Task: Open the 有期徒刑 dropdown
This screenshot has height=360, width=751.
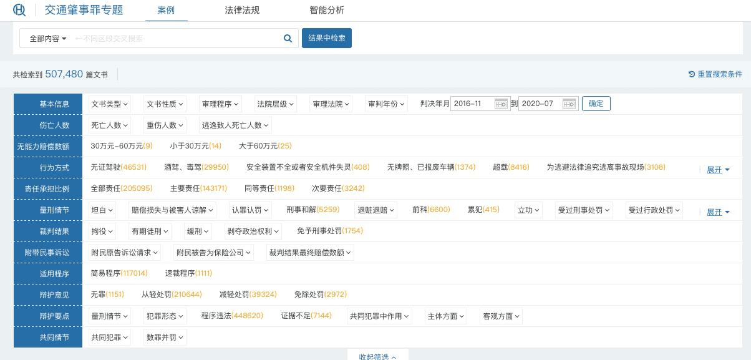Action: coord(149,231)
